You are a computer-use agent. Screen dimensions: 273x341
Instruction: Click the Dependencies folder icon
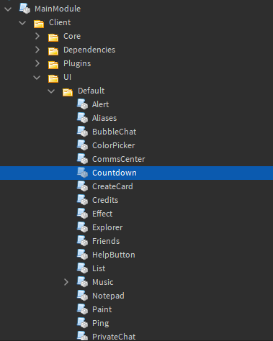click(53, 51)
